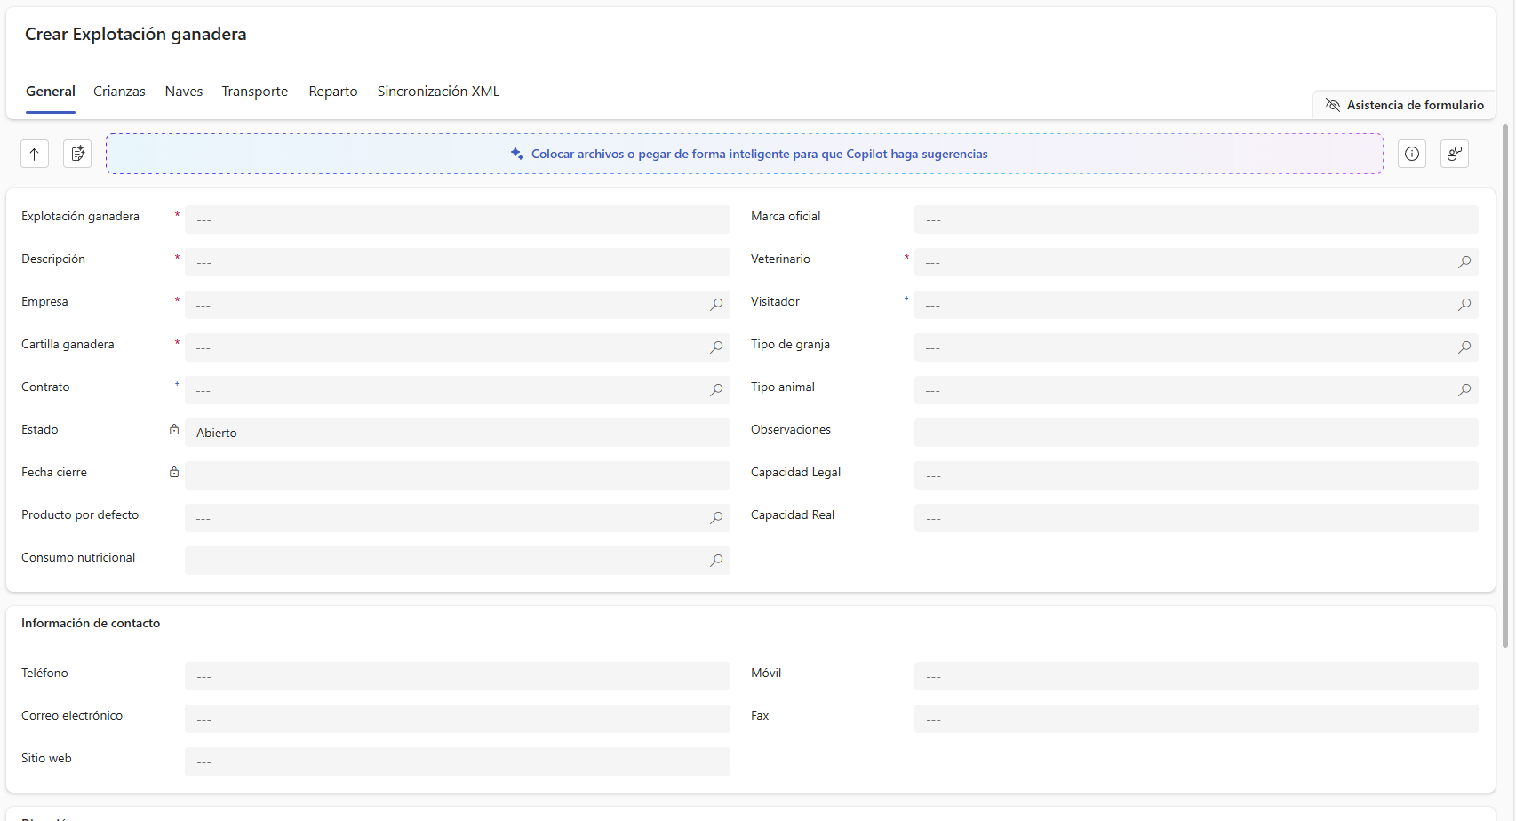Image resolution: width=1516 pixels, height=821 pixels.
Task: Click the lookup magnifier in Veterinario field
Action: [x=1464, y=262]
